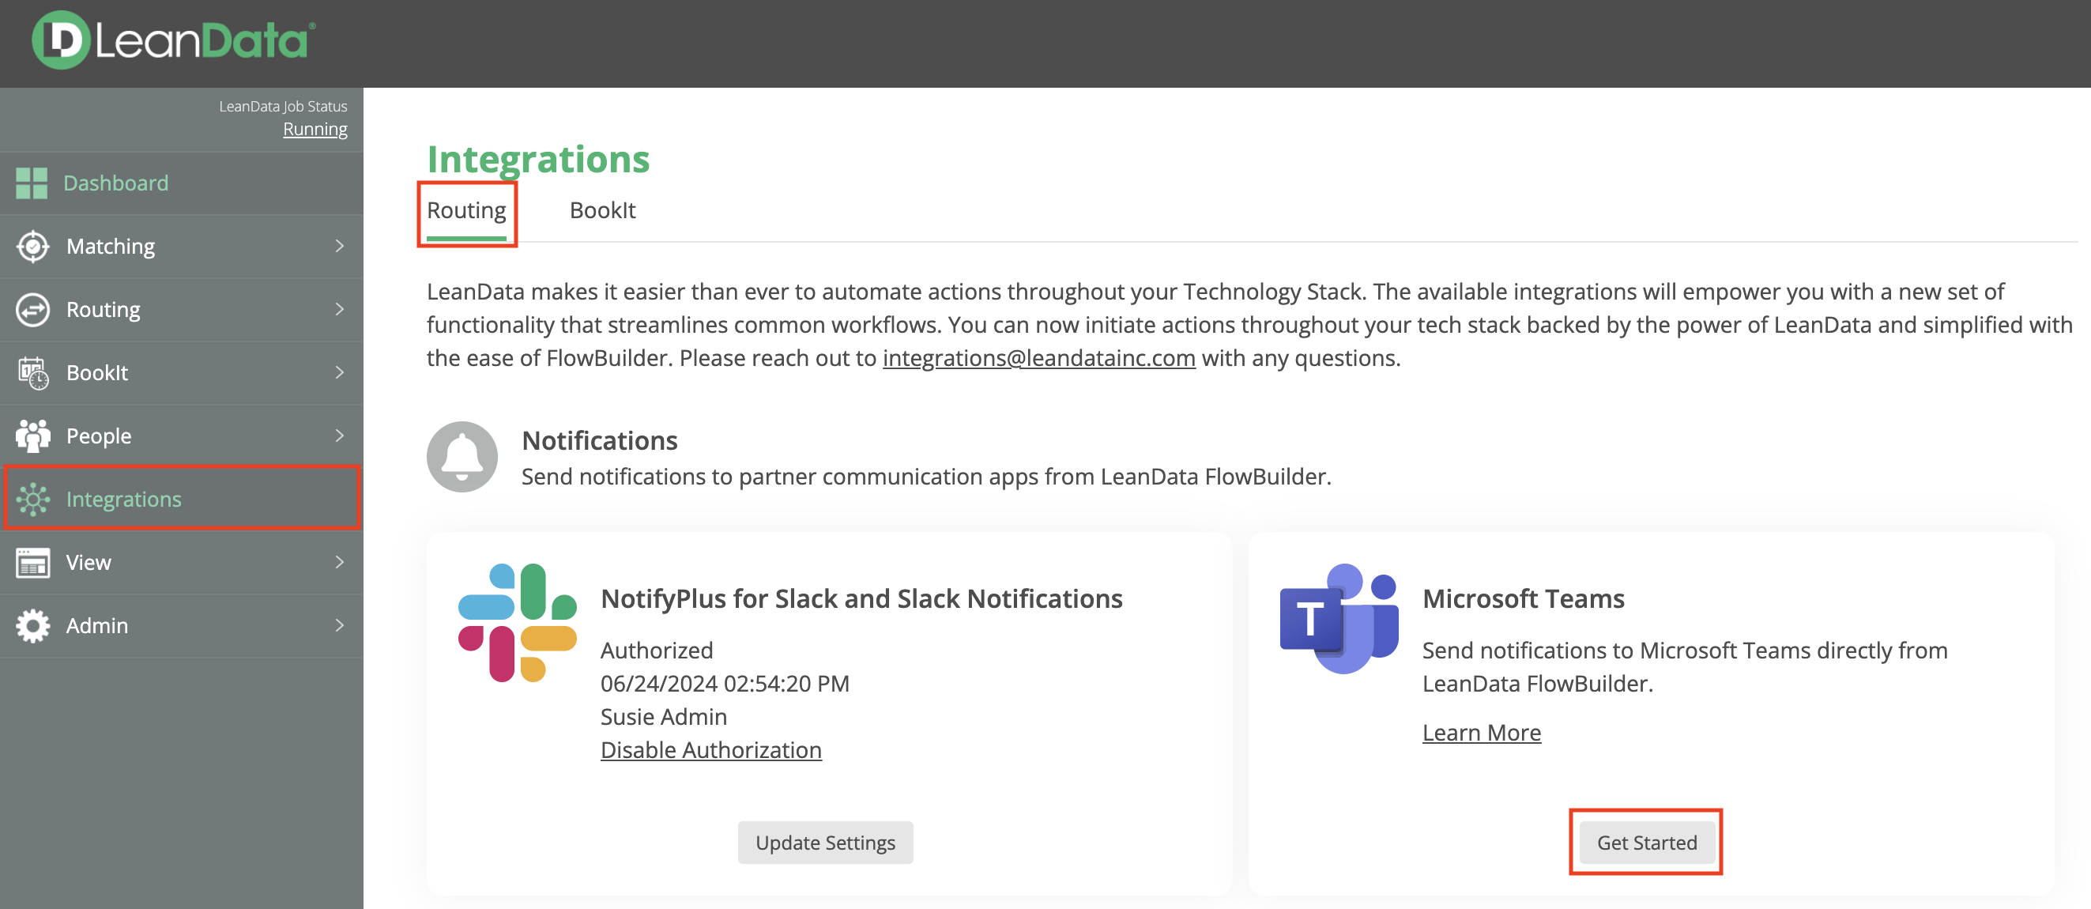Expand the People menu chevron
This screenshot has height=909, width=2091.
tap(339, 436)
